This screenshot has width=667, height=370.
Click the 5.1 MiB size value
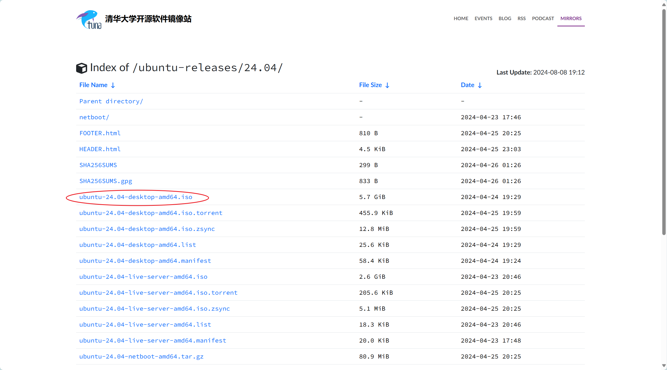click(372, 309)
